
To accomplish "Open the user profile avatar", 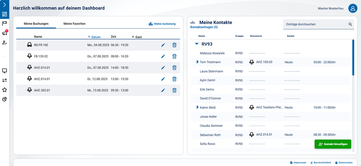I will (352, 8).
